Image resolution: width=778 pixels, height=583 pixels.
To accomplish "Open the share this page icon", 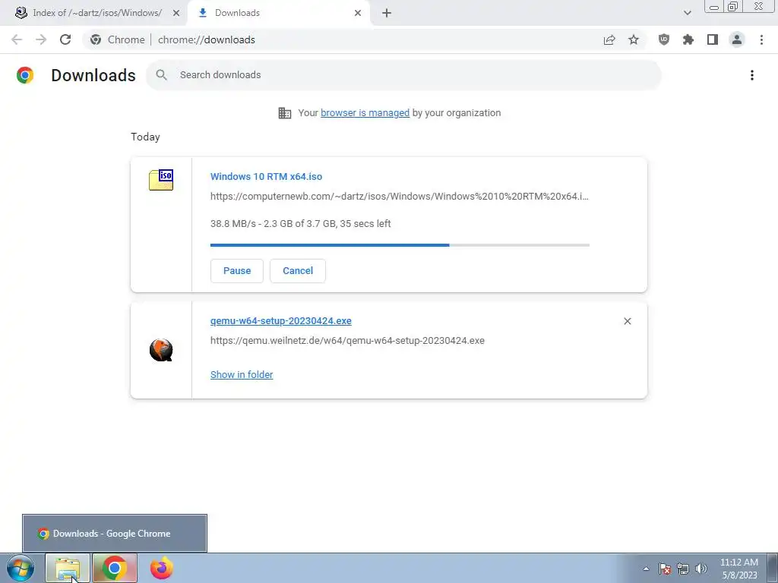I will point(609,39).
